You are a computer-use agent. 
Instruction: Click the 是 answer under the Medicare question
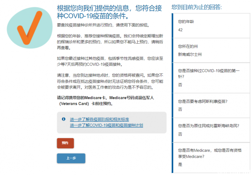click(180, 164)
